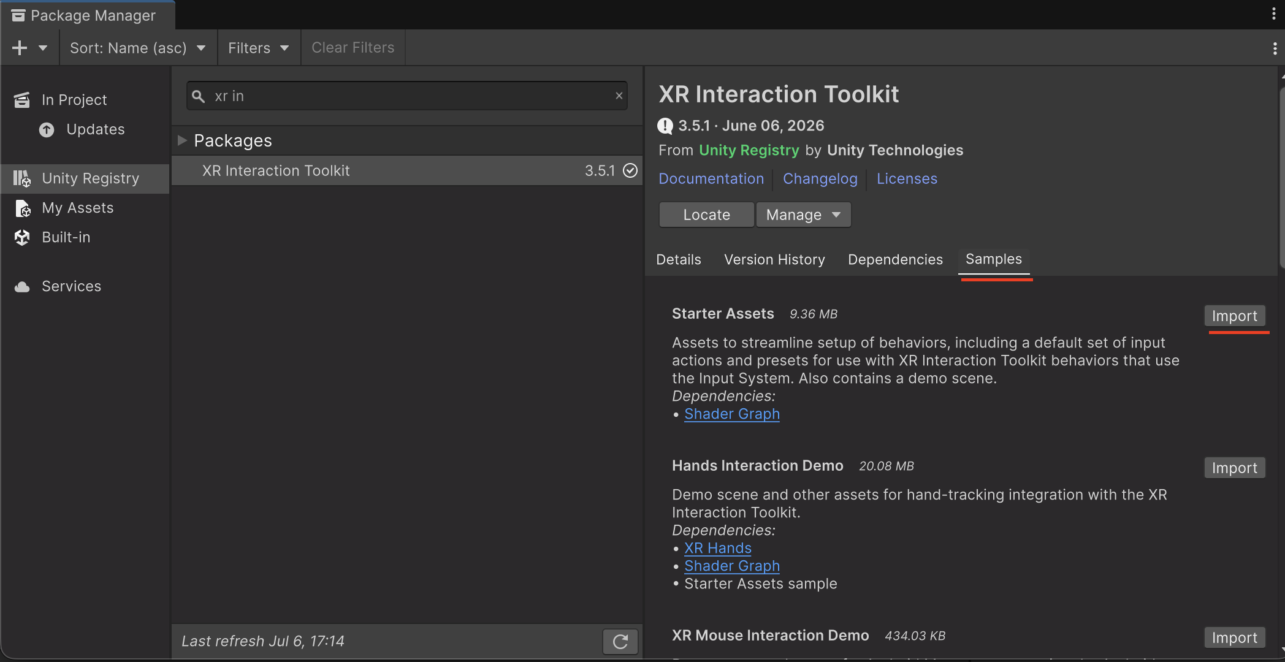Click the plus add-package icon
The width and height of the screenshot is (1285, 662).
20,48
